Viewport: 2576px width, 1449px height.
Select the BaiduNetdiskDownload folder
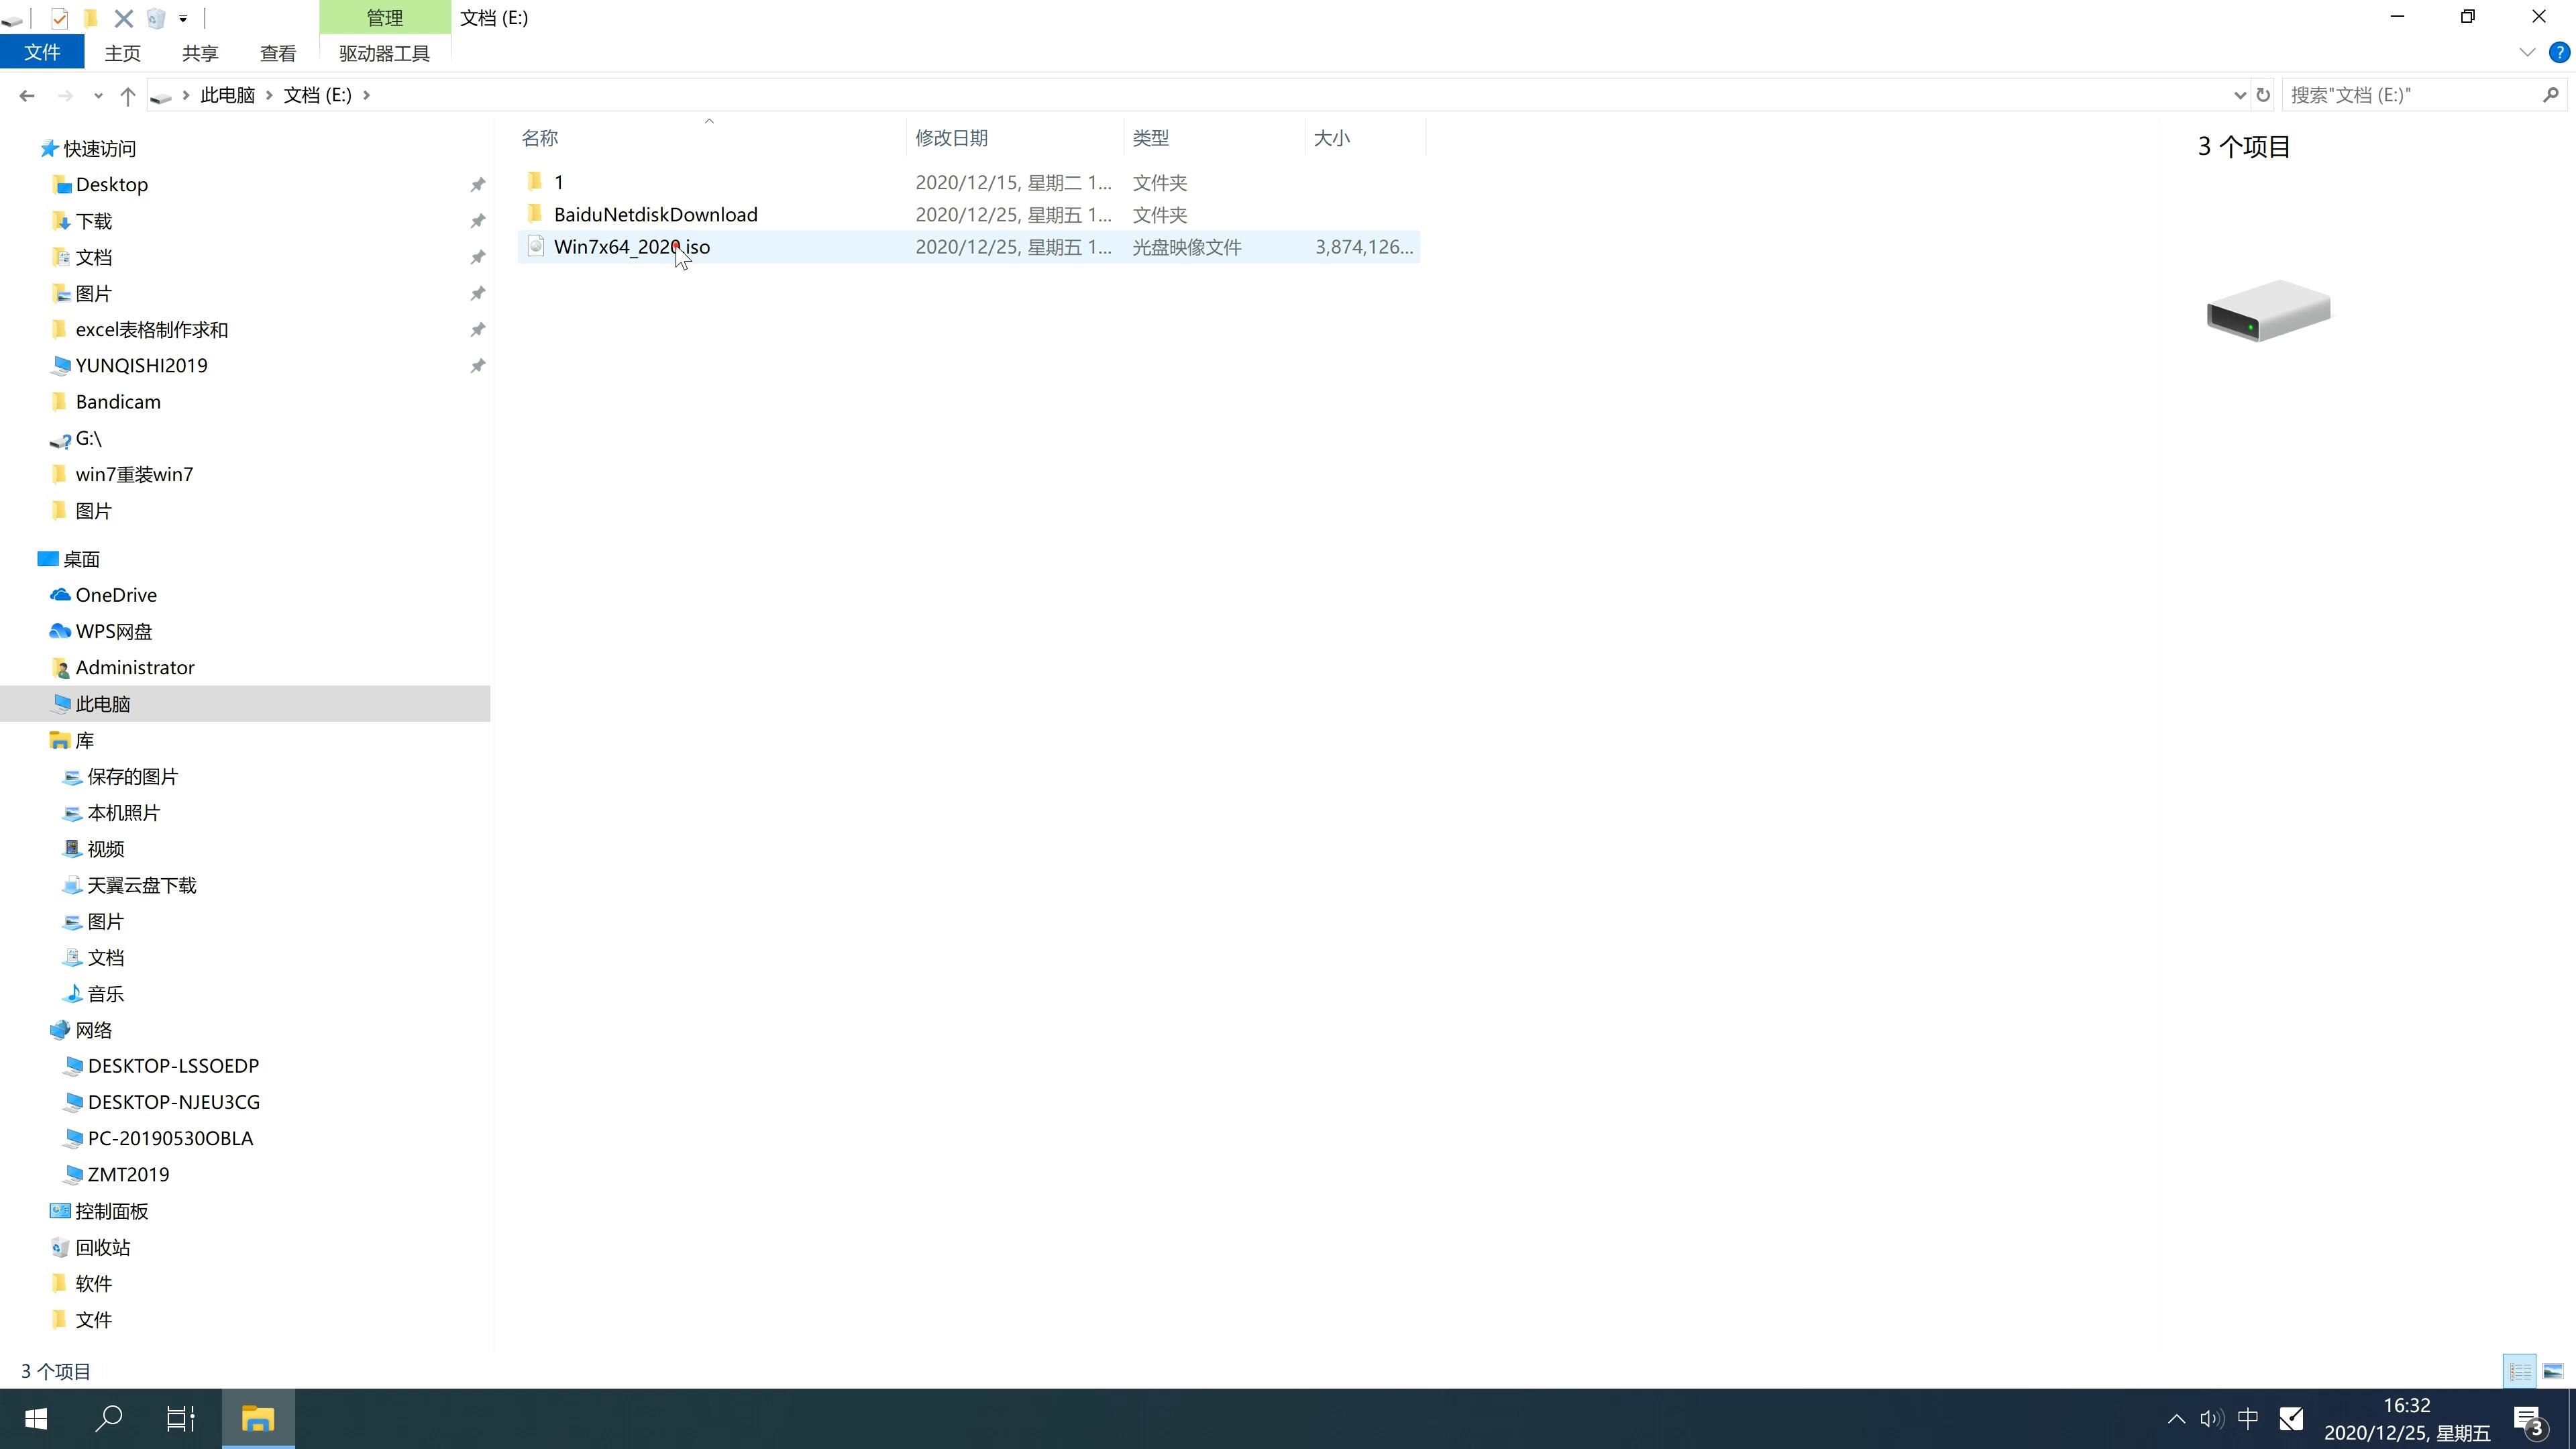pos(655,214)
